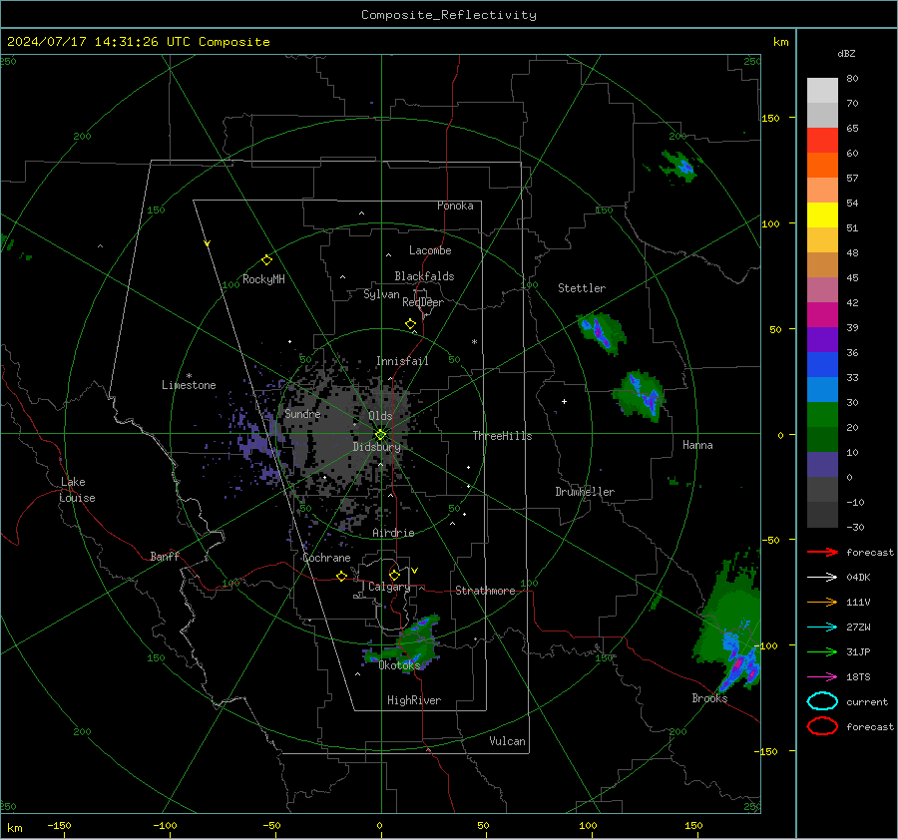
Task: Choose the green 31JP arrow legend icon
Action: point(822,651)
